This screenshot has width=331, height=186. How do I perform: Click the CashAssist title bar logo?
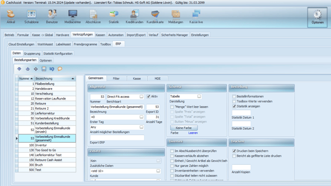pyautogui.click(x=3, y=2)
